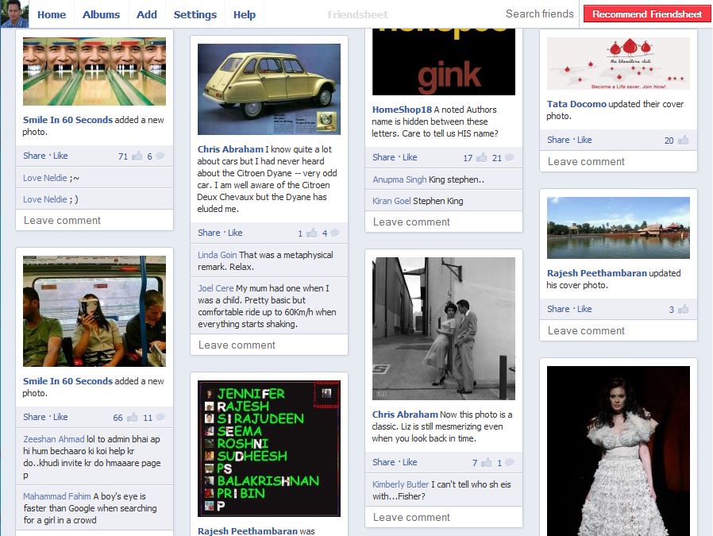Viewport: 713px width, 536px height.
Task: Click the Recommend Friendsheet button
Action: click(646, 14)
